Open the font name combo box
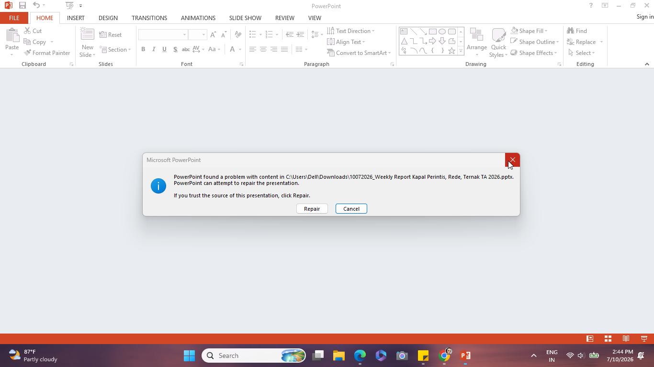 click(163, 35)
